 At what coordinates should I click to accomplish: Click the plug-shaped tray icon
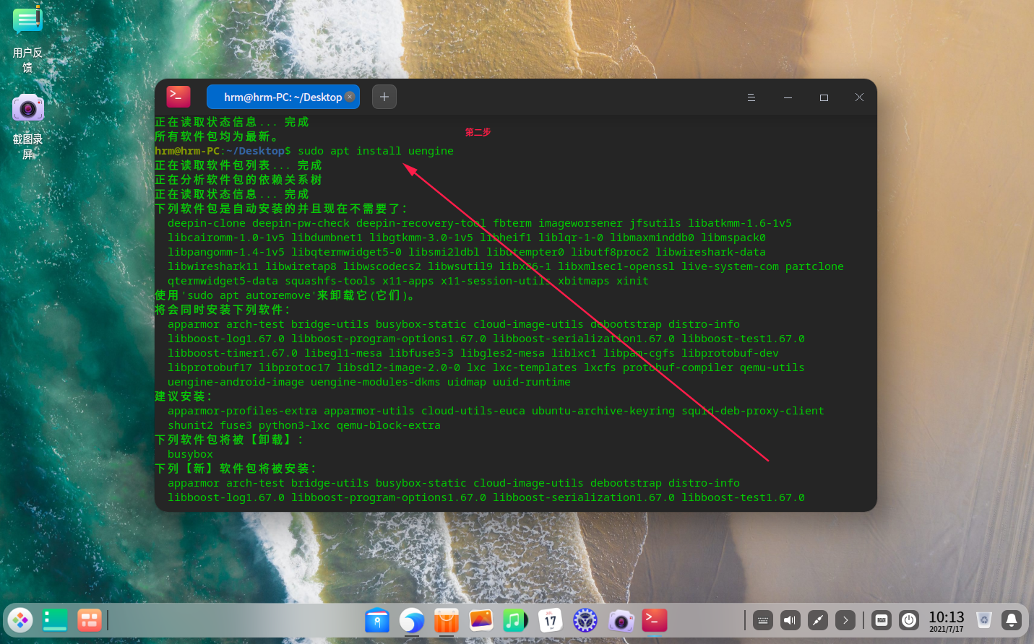[818, 620]
